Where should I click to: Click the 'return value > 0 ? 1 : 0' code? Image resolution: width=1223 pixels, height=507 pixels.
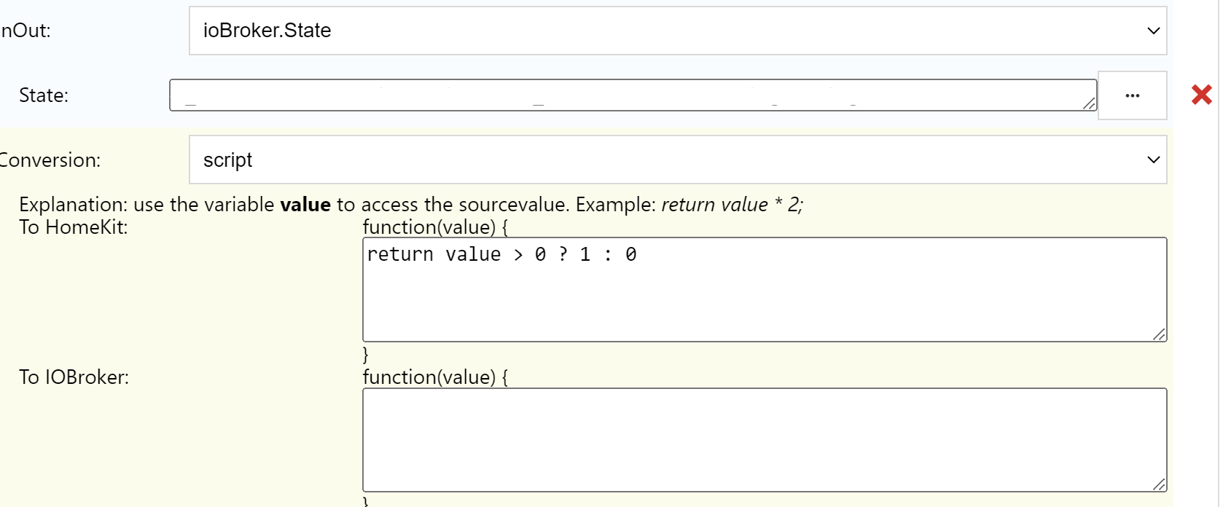(x=501, y=254)
